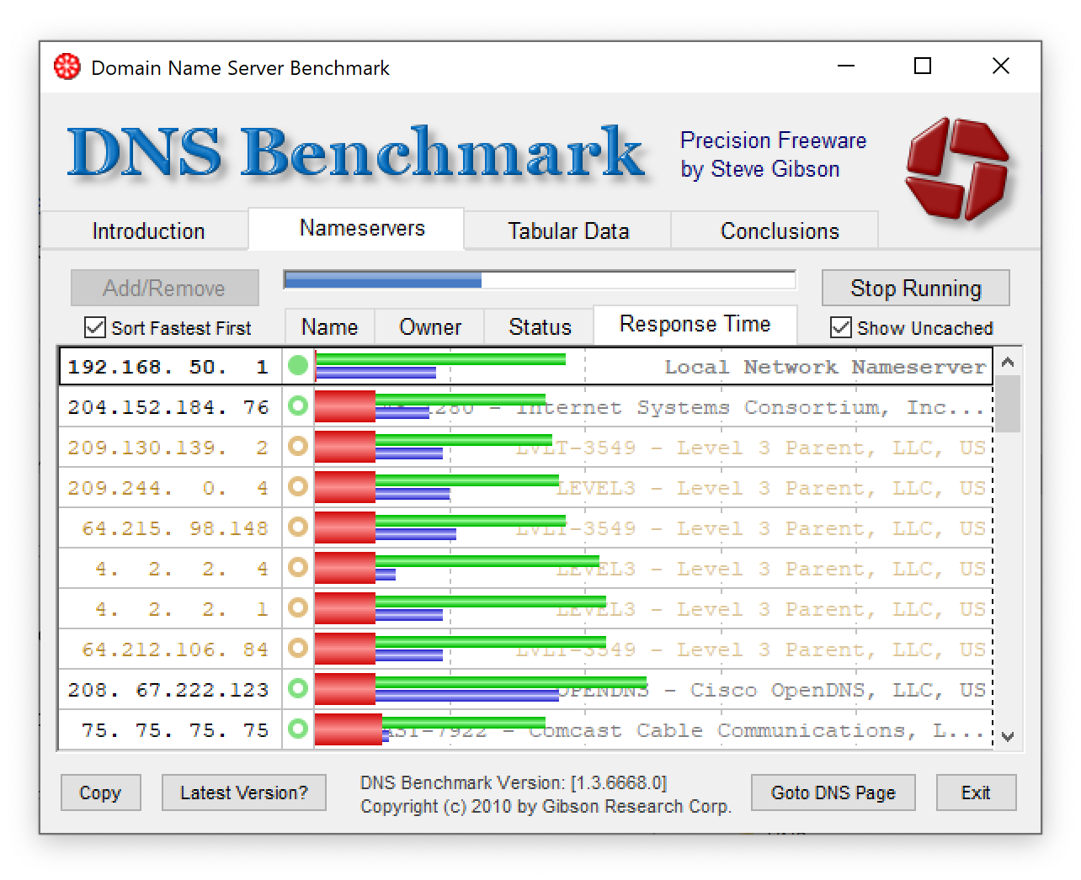Viewport: 1081px width, 880px height.
Task: Select the Status column tab
Action: (x=540, y=326)
